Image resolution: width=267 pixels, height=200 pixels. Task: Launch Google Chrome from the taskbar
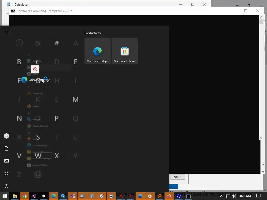pos(25,196)
